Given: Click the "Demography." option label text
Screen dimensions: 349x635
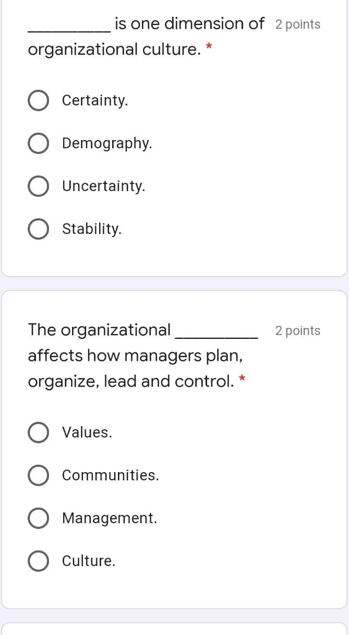Looking at the screenshot, I should point(107,143).
